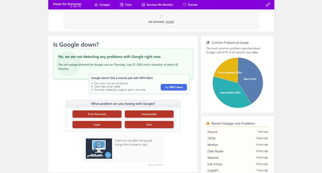Screen dimensions: 322x173
Task: Click the ad placeholder icon above 'Ad removed'
Action: (x=161, y=16)
